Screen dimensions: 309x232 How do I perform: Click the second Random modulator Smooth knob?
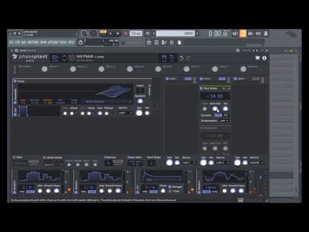[x=110, y=191]
